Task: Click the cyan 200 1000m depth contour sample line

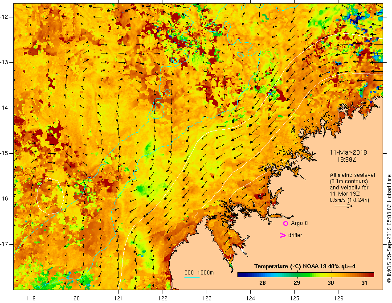Action: click(192, 277)
